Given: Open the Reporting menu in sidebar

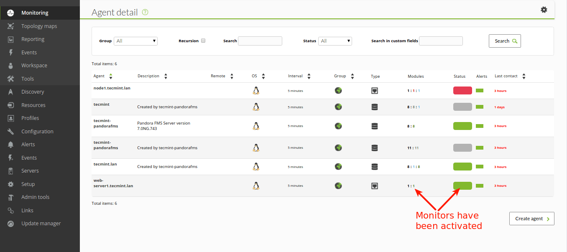Looking at the screenshot, I should click(33, 39).
